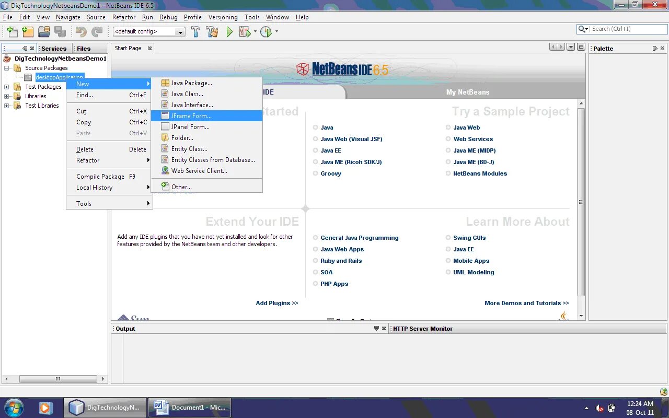Click the Build Main Project hammer icon

(195, 32)
